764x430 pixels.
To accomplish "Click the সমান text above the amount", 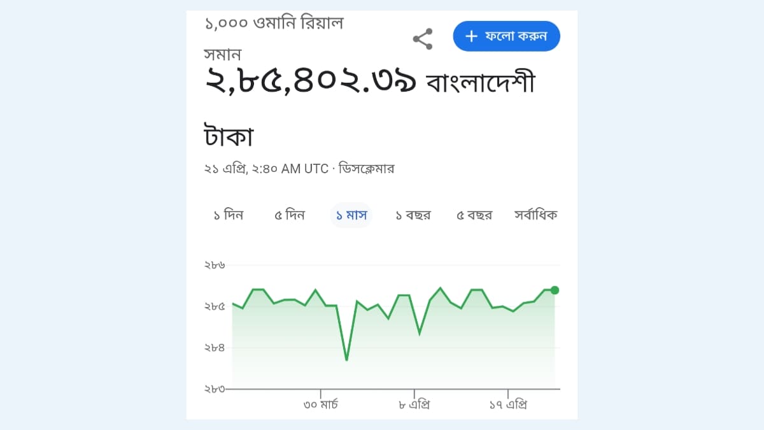I will coord(223,54).
